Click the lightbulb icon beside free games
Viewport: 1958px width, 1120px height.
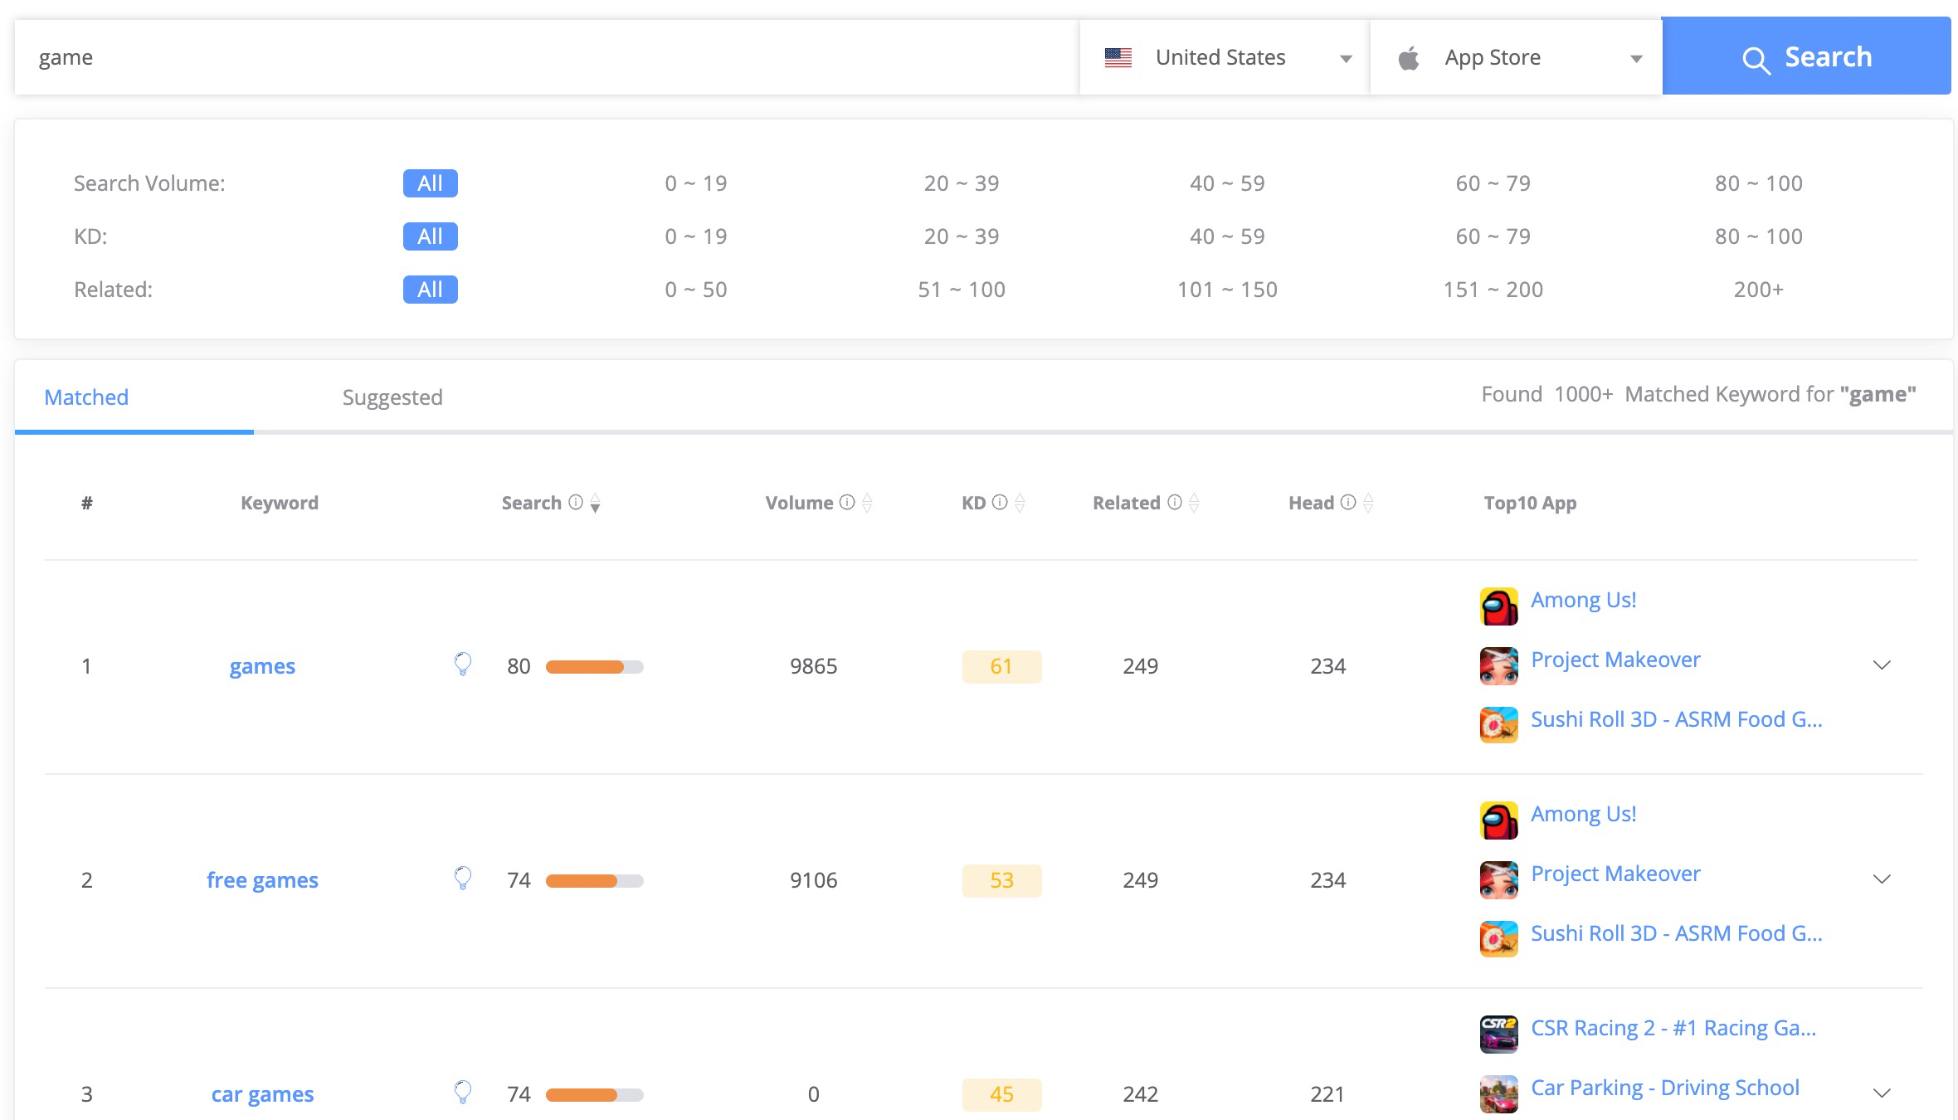click(463, 878)
